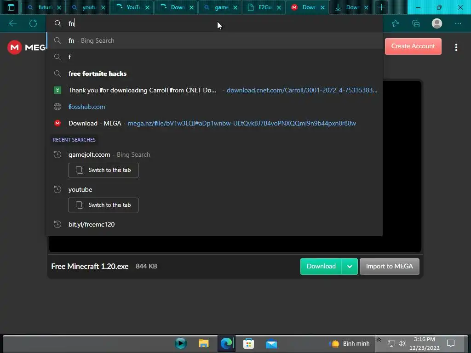Close the active MEGA 'Down' tab
The width and height of the screenshot is (471, 353).
point(322,7)
